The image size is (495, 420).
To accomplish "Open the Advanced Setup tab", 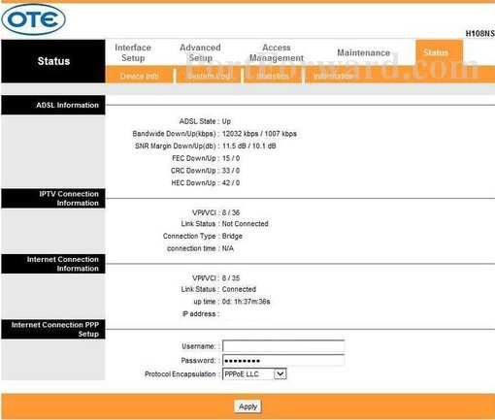I will coord(200,52).
